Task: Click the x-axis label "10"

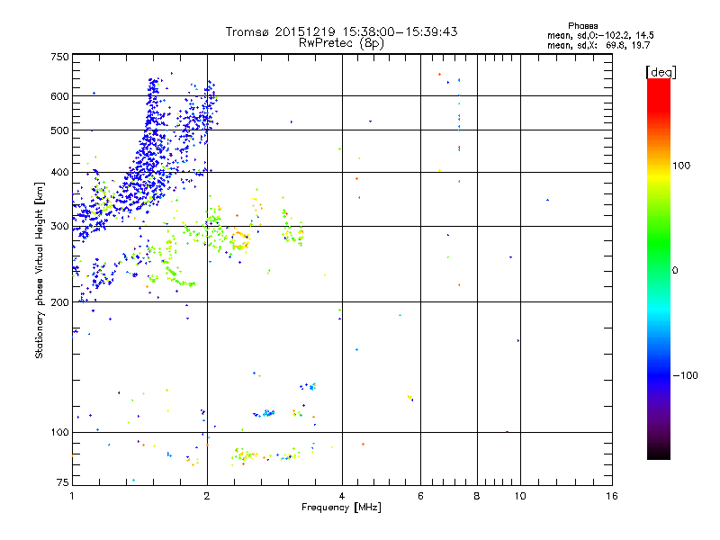Action: pos(520,496)
